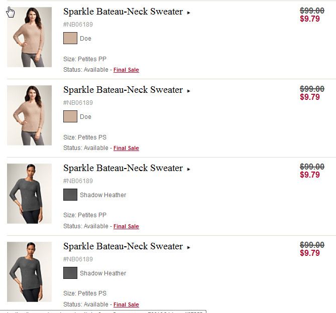Open Sparkle Bateau-Neck Sweater title, Shadow Heather Petites PS
The width and height of the screenshot is (336, 313).
123,246
